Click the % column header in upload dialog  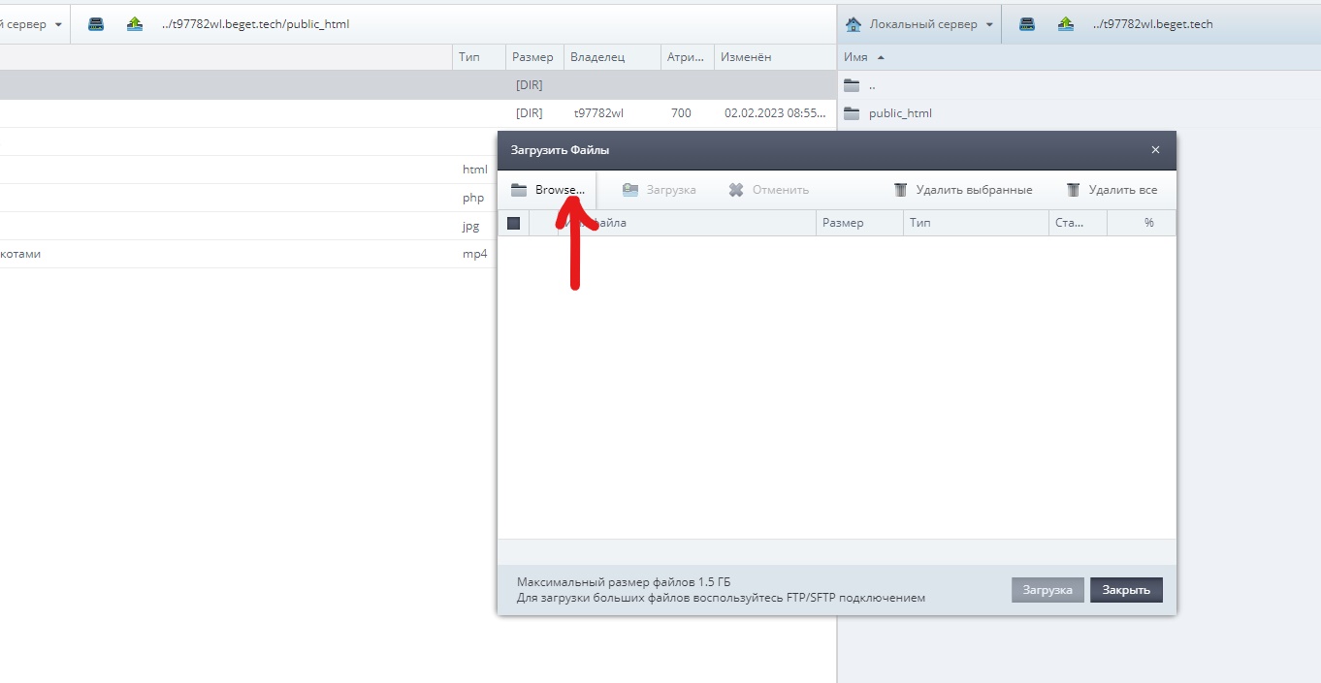[x=1142, y=223]
